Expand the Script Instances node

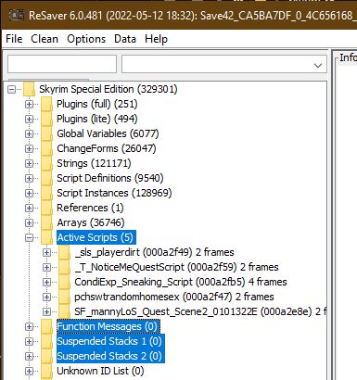29,193
